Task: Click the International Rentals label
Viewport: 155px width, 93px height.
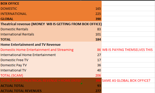Action: tap(17, 34)
